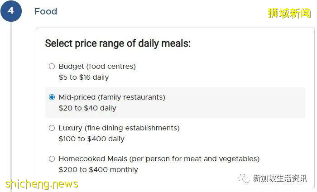This screenshot has height=192, width=317.
Task: Click the Mid-priced (family restaurants) label
Action: click(112, 97)
